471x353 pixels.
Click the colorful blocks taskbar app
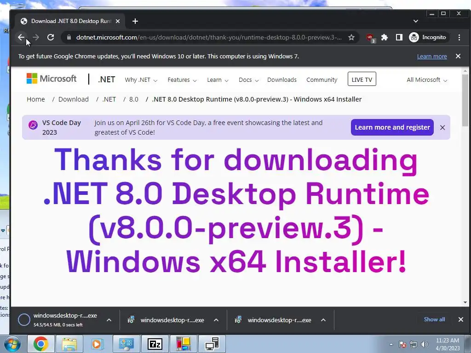coord(184,344)
